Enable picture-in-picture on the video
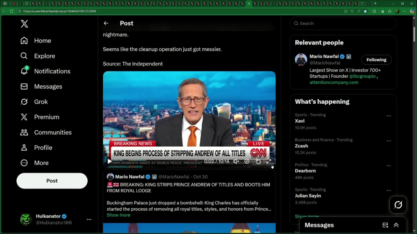 click(258, 161)
